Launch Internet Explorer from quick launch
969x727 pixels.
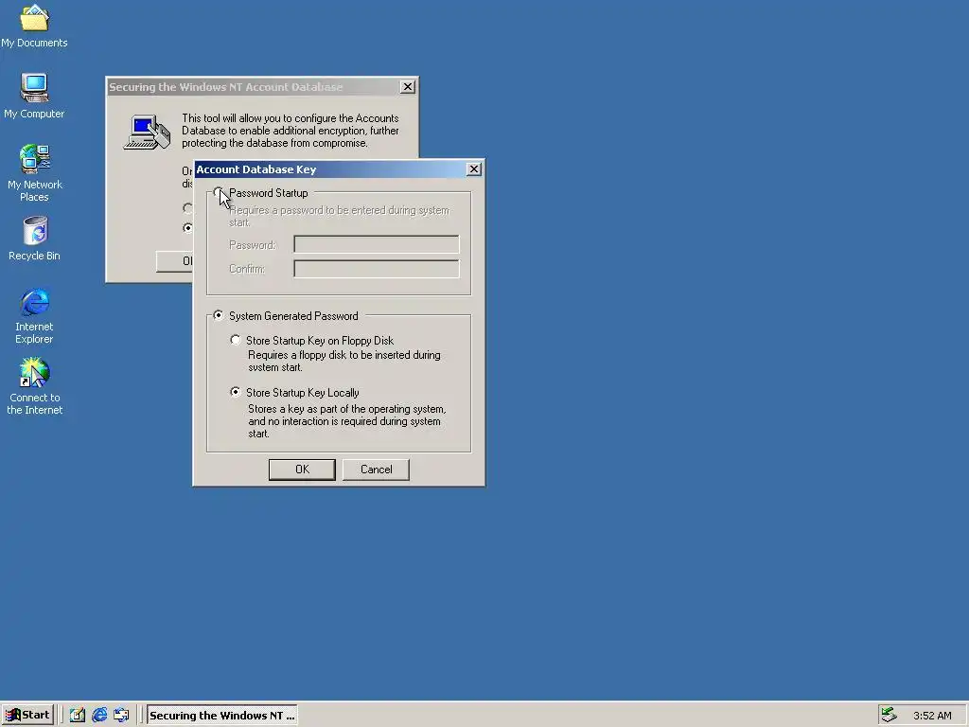tap(99, 716)
